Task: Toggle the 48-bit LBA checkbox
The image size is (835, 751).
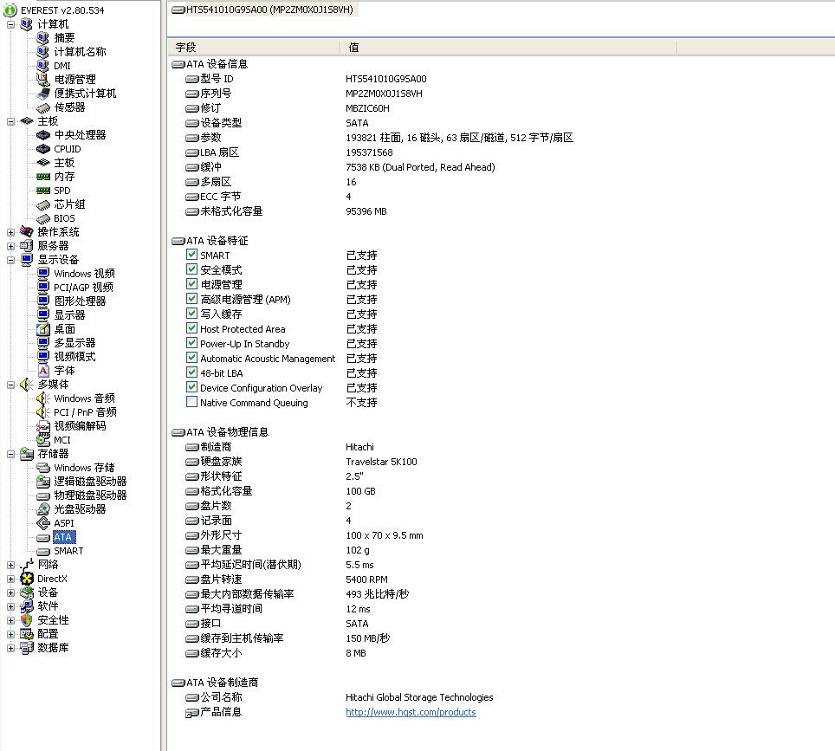Action: click(192, 372)
